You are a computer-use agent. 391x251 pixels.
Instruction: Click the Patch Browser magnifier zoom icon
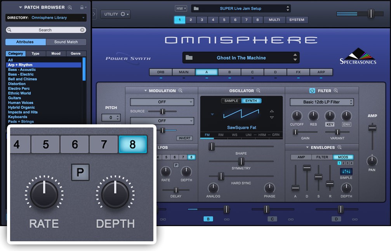coord(70,7)
